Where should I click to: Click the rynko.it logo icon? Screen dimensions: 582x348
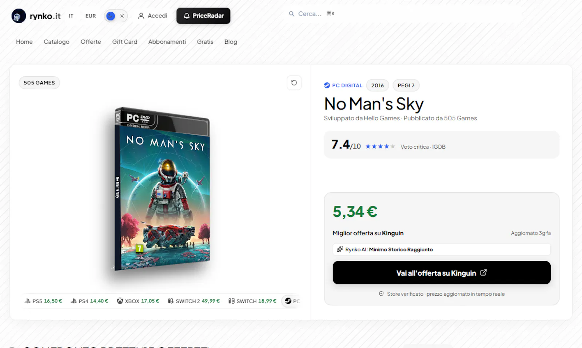(19, 16)
